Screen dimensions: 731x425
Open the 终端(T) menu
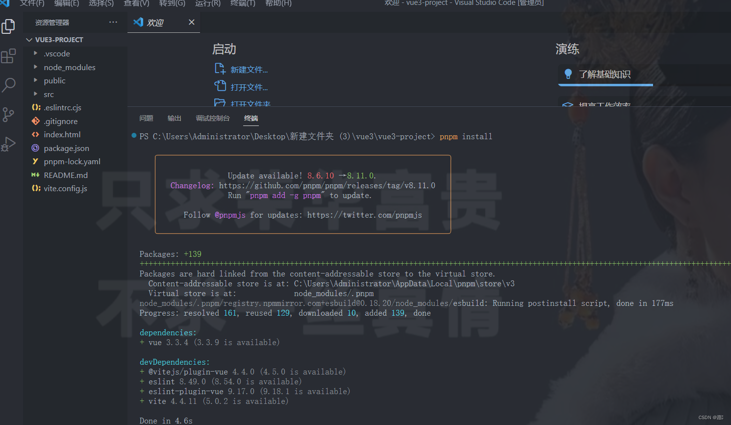click(243, 3)
